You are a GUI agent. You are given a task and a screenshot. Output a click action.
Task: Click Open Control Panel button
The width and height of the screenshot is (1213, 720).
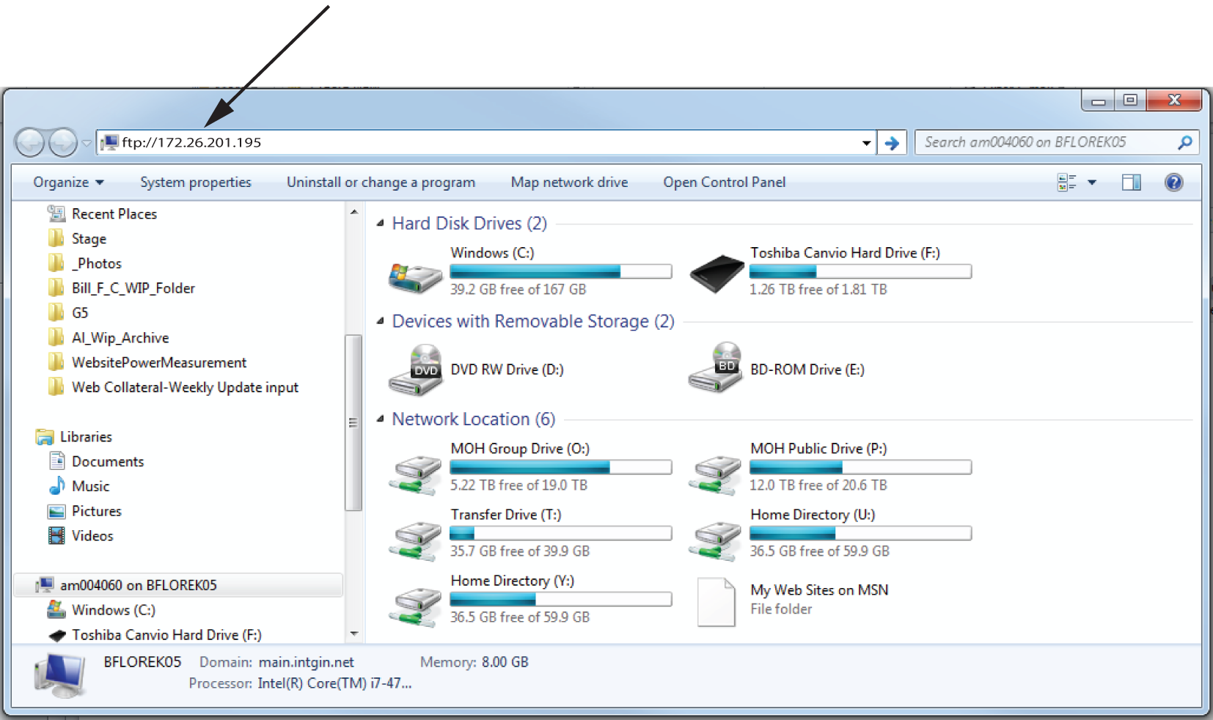pyautogui.click(x=724, y=183)
